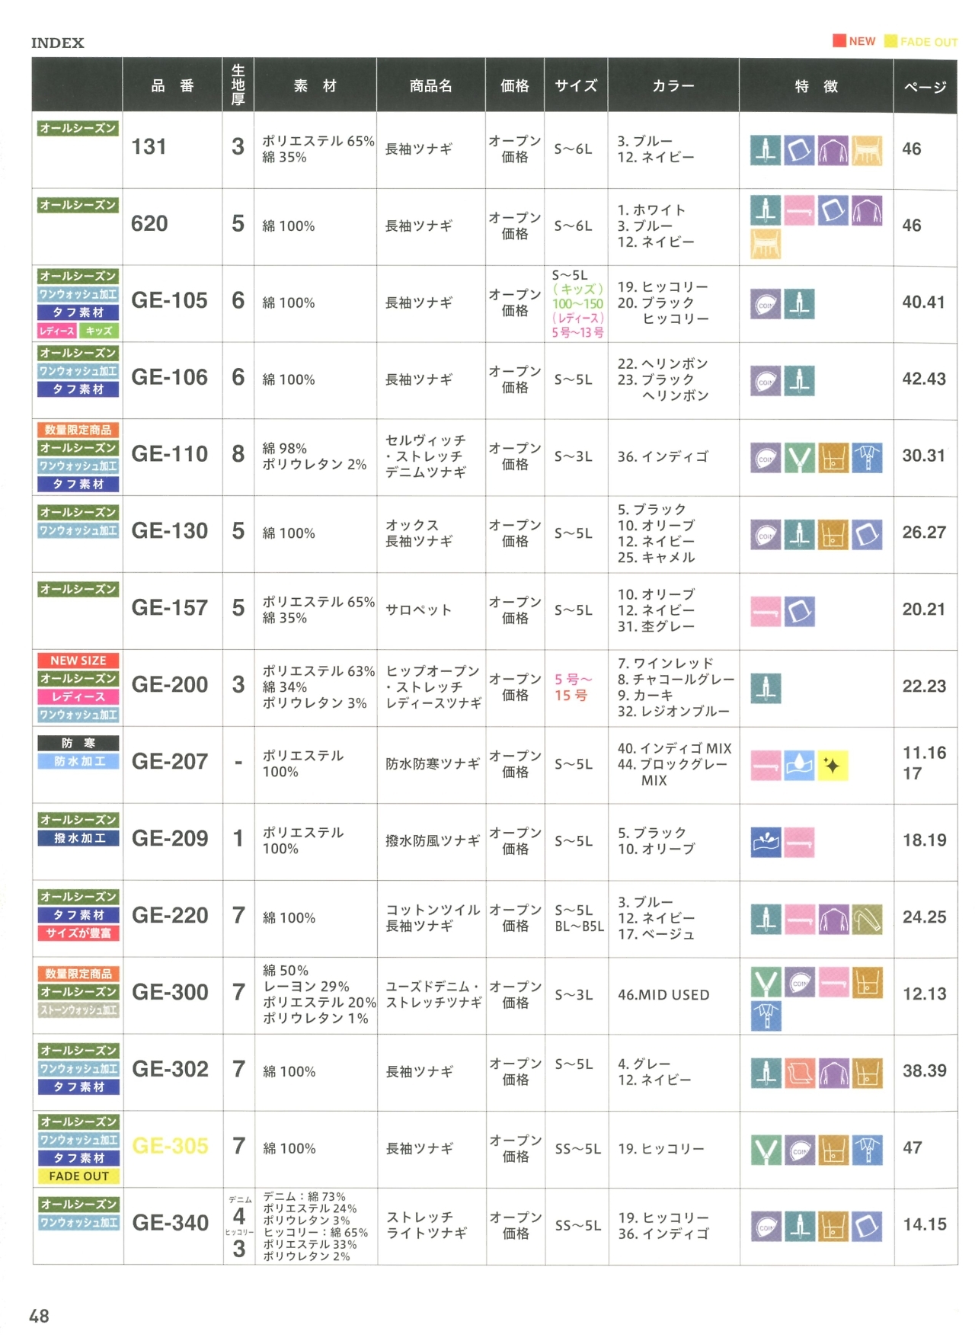
Task: Click the yellow waistband icon in row 131
Action: (867, 151)
